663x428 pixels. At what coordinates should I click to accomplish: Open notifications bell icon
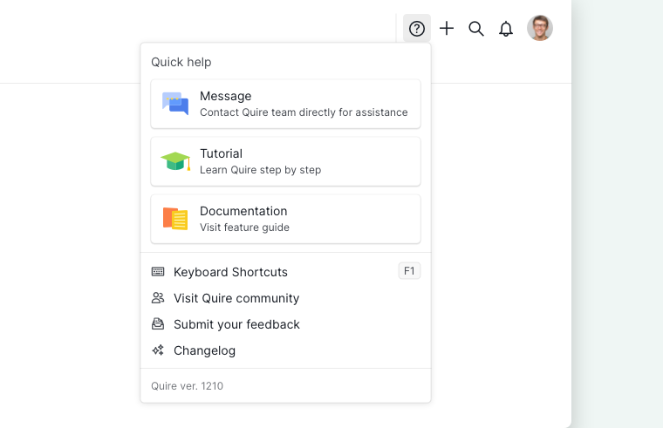[506, 29]
